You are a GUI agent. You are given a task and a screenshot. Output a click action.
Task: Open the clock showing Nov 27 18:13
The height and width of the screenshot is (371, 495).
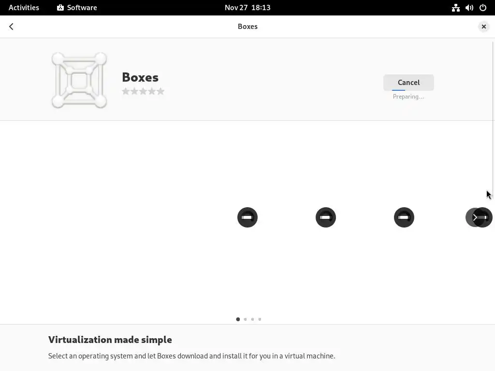[x=247, y=8]
